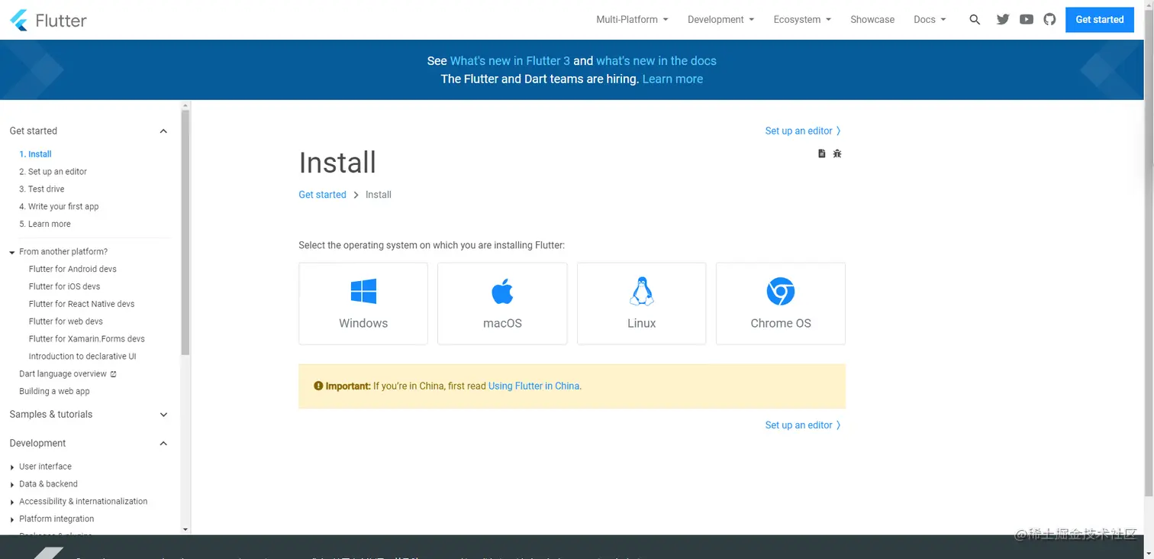Image resolution: width=1154 pixels, height=559 pixels.
Task: Open the Showcase menu item
Action: pos(872,20)
